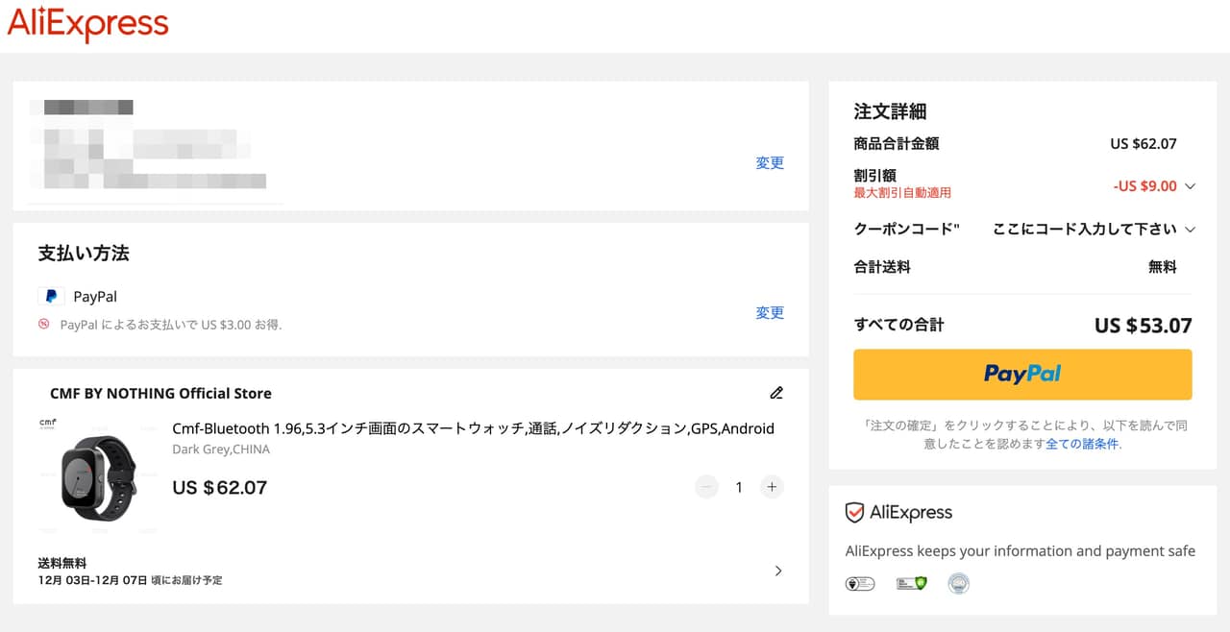Increase item quantity with plus button
The height and width of the screenshot is (632, 1230).
coord(772,487)
